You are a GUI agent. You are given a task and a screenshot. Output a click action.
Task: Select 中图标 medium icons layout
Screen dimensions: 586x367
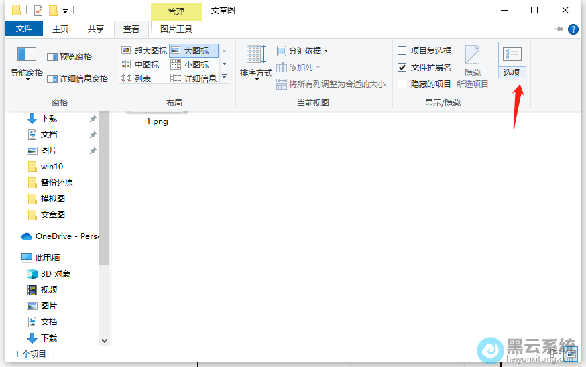pyautogui.click(x=140, y=64)
